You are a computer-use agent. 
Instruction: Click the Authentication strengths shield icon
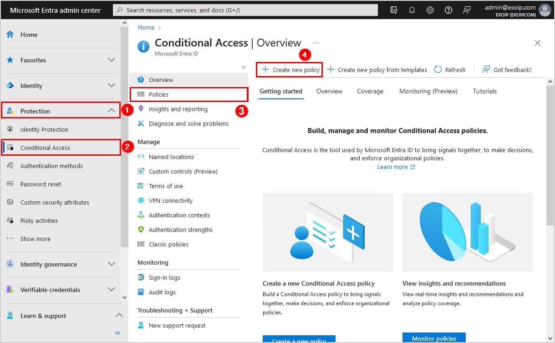tap(141, 230)
